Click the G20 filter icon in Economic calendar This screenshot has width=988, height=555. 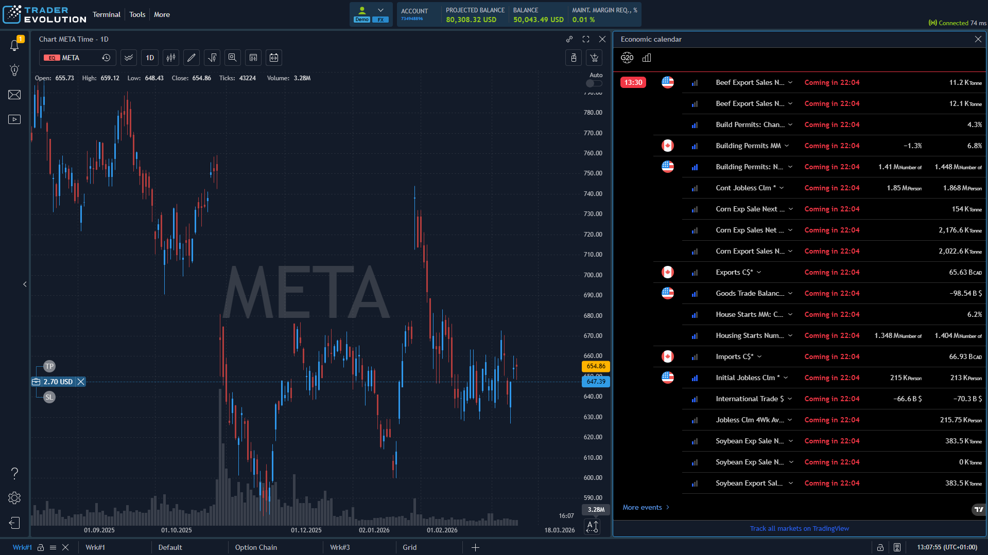point(627,58)
